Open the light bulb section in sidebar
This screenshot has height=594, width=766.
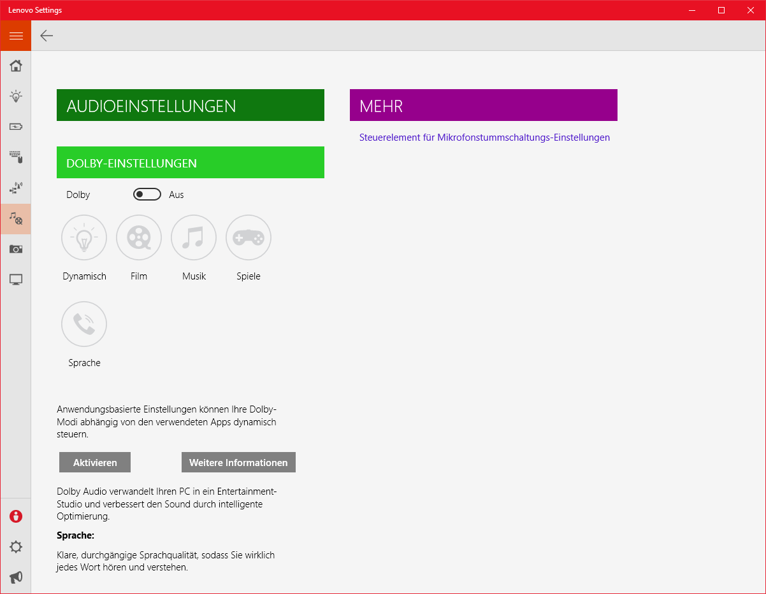pos(16,96)
